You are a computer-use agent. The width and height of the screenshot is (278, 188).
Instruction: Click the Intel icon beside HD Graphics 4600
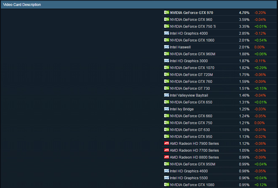click(166, 171)
